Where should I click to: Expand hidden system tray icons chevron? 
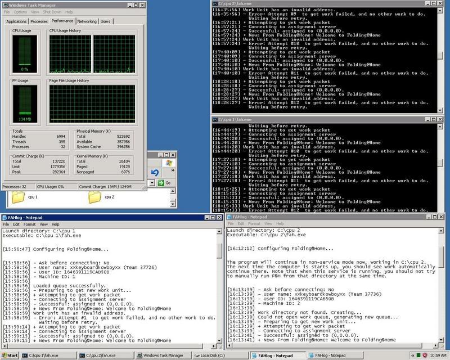(413, 355)
